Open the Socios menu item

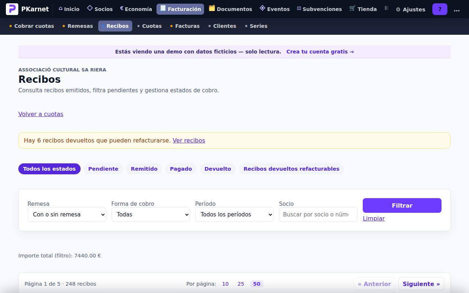coord(100,9)
